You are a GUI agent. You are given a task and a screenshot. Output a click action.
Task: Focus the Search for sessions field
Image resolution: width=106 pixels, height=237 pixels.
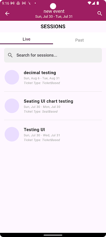pos(53,55)
